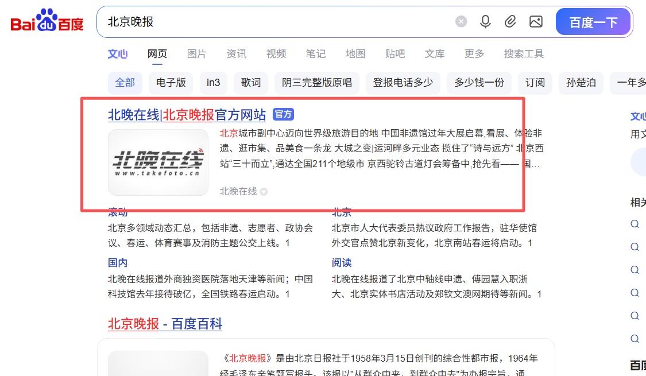Click the 北晚在线 logo thumbnail
The width and height of the screenshot is (646, 376).
pyautogui.click(x=158, y=162)
